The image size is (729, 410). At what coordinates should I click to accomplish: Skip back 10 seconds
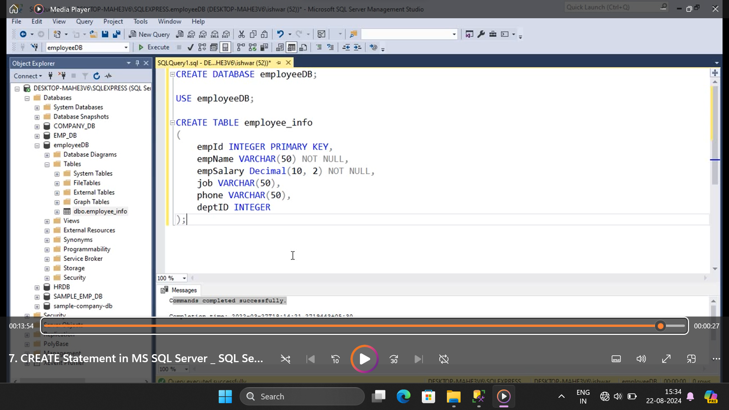click(336, 359)
